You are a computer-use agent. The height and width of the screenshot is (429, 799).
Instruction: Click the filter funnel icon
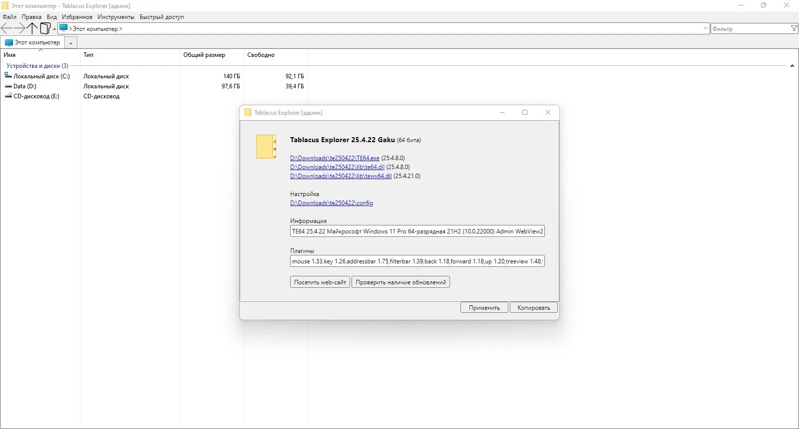pos(794,28)
